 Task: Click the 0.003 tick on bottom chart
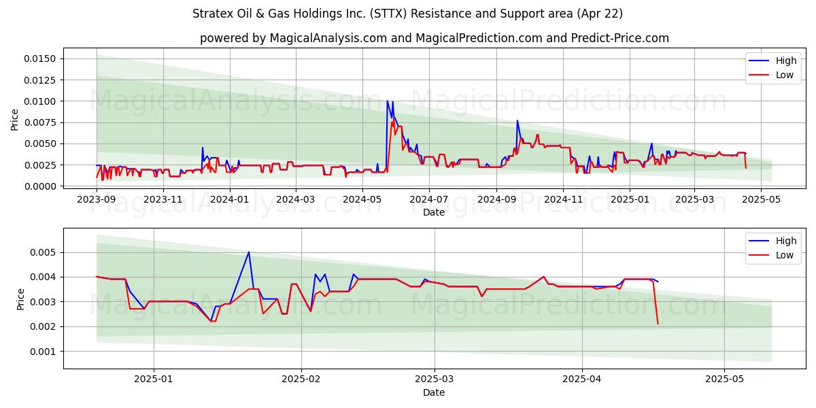tap(44, 301)
